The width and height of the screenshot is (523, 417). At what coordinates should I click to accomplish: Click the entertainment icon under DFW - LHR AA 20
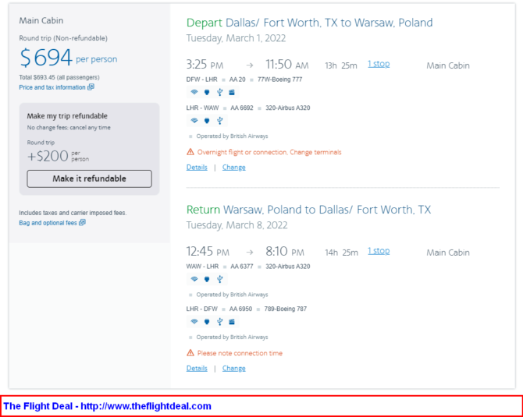(x=232, y=92)
